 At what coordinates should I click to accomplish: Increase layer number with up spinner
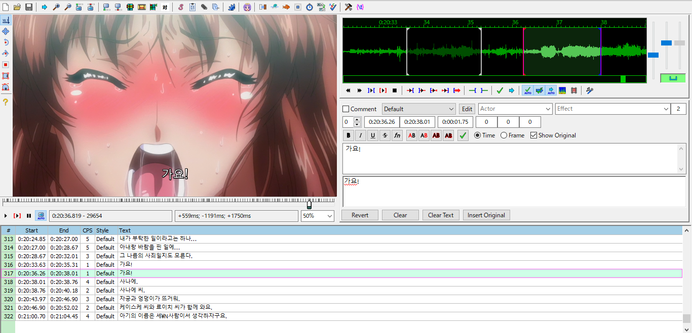click(357, 120)
